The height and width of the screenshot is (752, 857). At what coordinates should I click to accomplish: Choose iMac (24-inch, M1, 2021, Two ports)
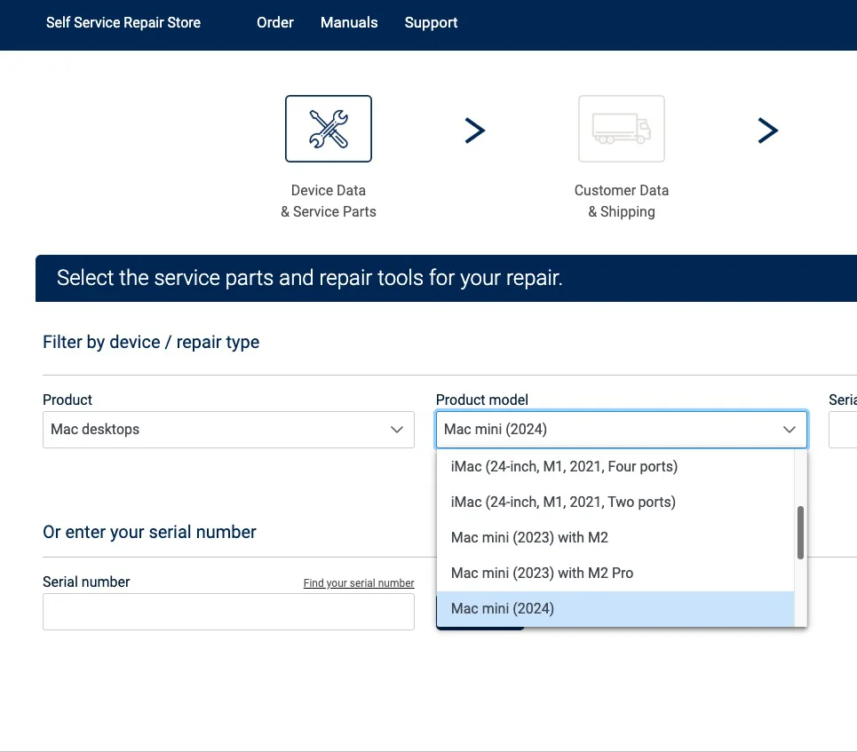(x=615, y=502)
